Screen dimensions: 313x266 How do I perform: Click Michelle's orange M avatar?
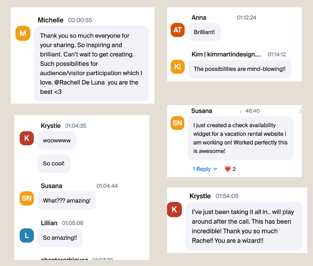coord(23,33)
